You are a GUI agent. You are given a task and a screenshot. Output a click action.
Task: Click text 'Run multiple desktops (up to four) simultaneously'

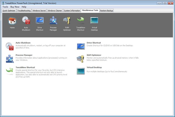[x=107, y=71]
